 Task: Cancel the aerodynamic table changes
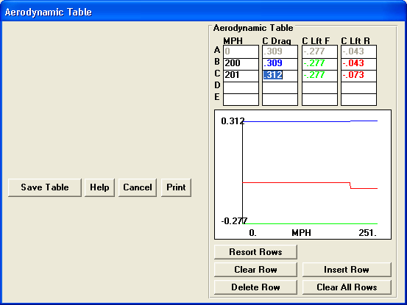coord(138,187)
